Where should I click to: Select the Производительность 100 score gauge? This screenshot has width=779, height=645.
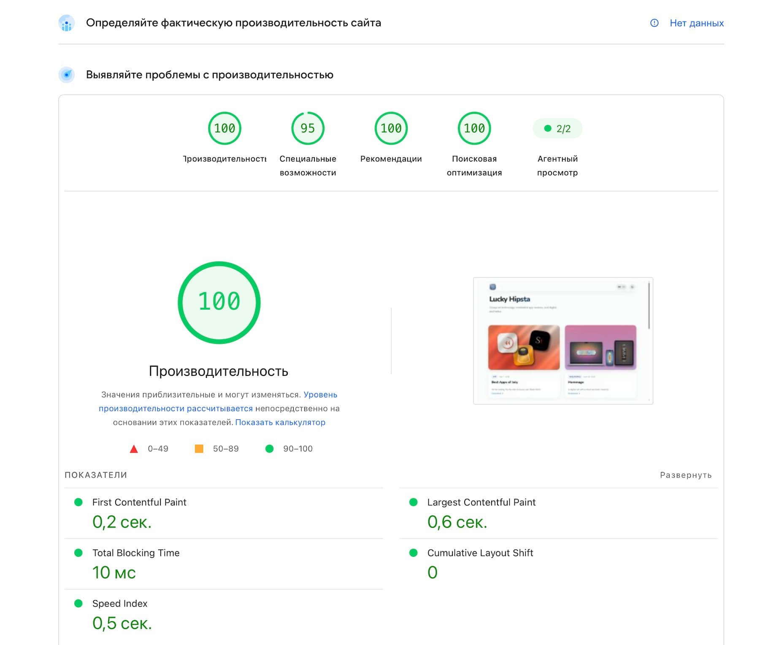pyautogui.click(x=225, y=128)
